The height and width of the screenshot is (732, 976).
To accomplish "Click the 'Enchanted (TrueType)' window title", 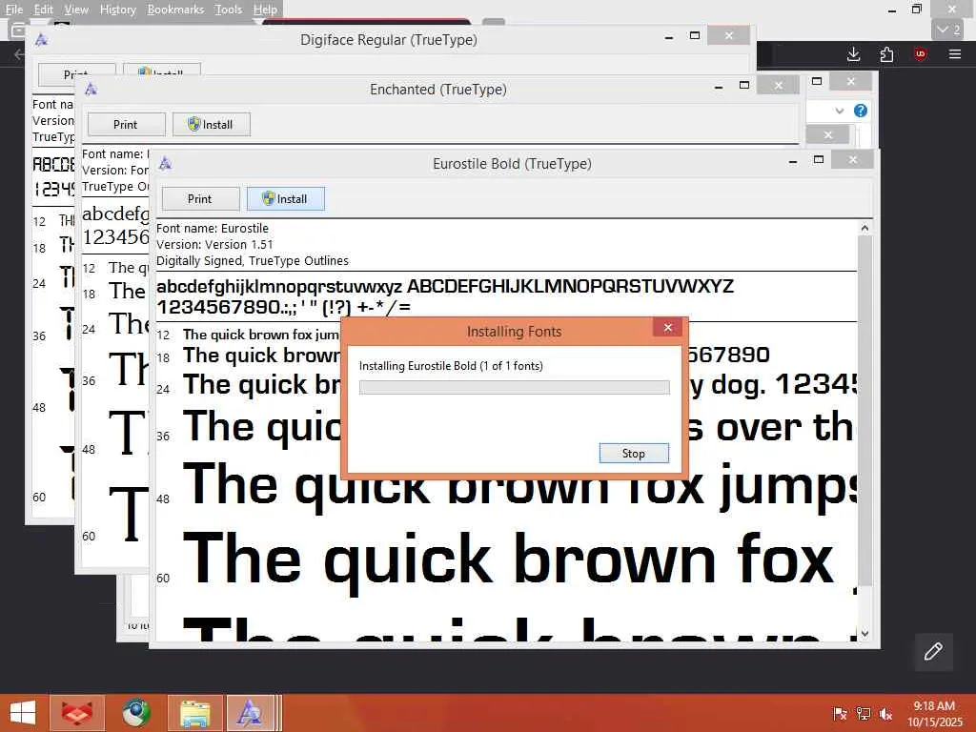I will point(437,90).
